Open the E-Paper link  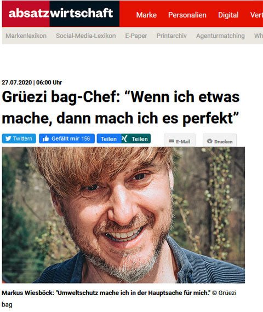[x=136, y=36]
